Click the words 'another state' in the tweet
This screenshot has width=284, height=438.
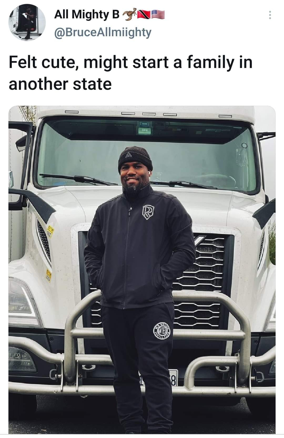click(x=60, y=84)
